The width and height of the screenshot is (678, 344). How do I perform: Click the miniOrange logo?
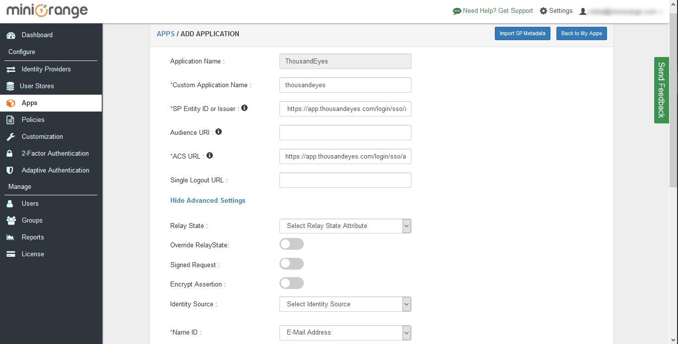47,10
